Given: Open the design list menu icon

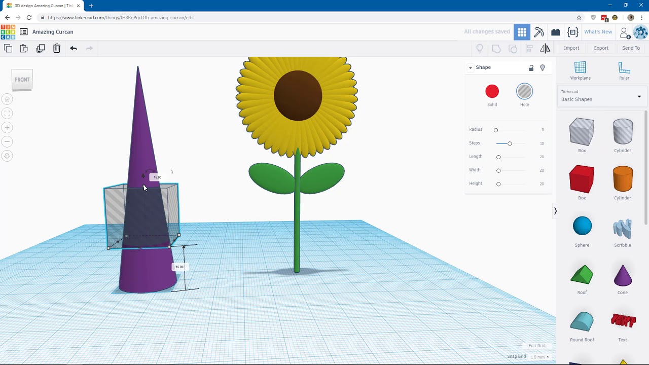Looking at the screenshot, I should click(x=24, y=32).
